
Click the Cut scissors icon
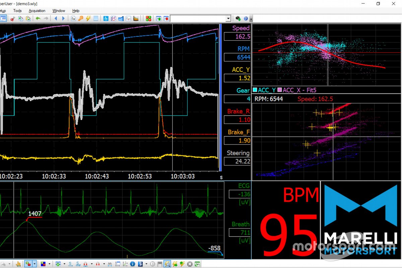pos(13,18)
